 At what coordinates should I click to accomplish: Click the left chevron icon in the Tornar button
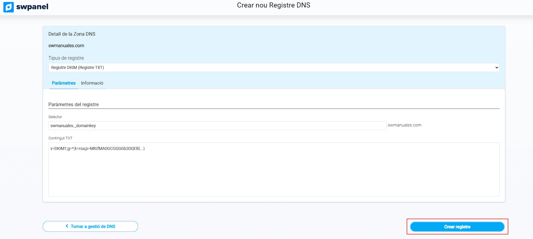tap(67, 226)
